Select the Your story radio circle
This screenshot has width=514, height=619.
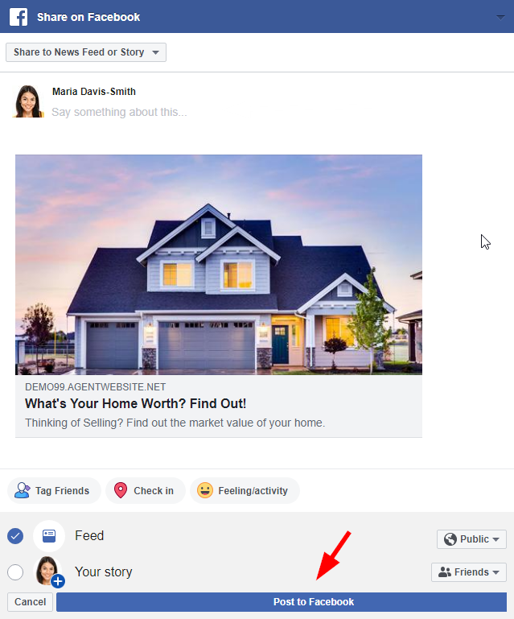(15, 572)
